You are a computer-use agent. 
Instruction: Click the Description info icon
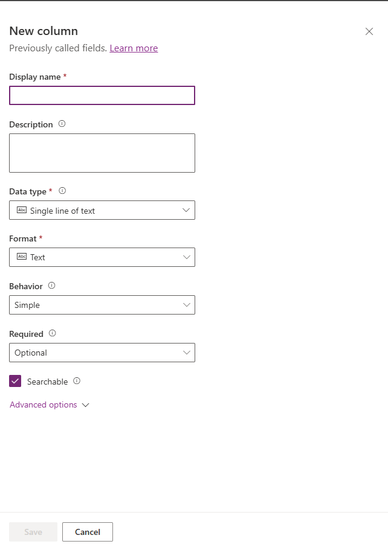tap(62, 124)
